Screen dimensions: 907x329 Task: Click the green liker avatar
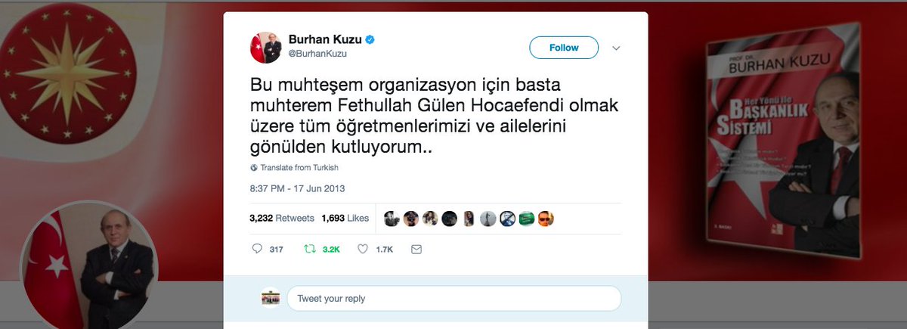527,219
